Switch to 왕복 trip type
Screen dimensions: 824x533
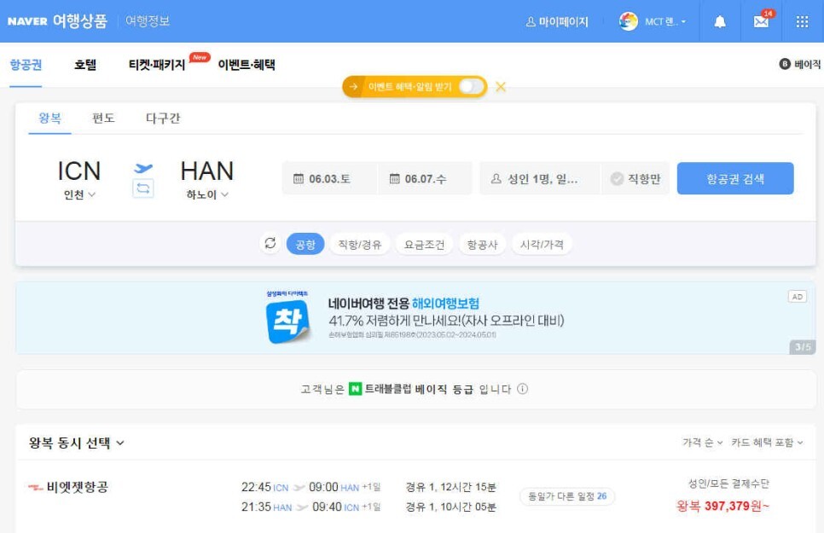[x=50, y=118]
